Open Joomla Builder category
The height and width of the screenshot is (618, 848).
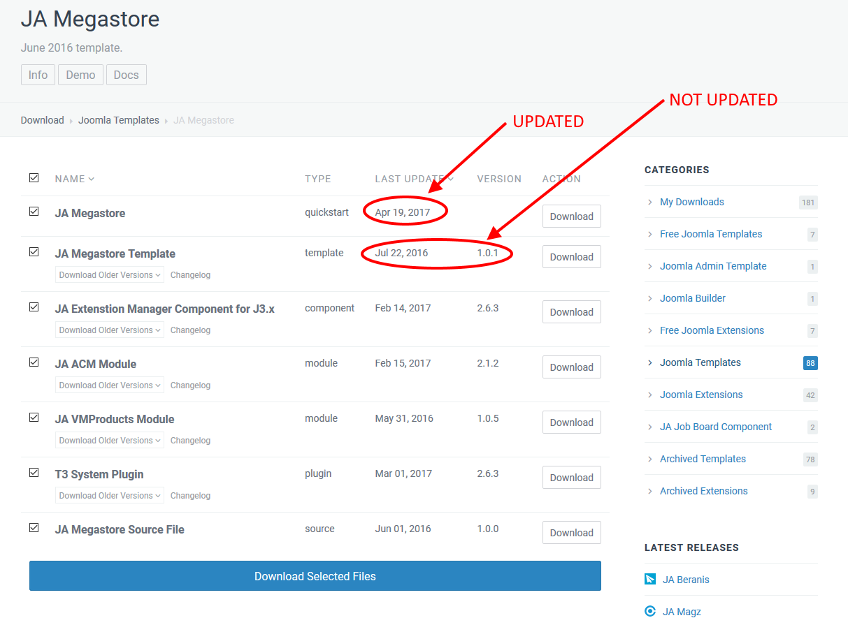(693, 298)
